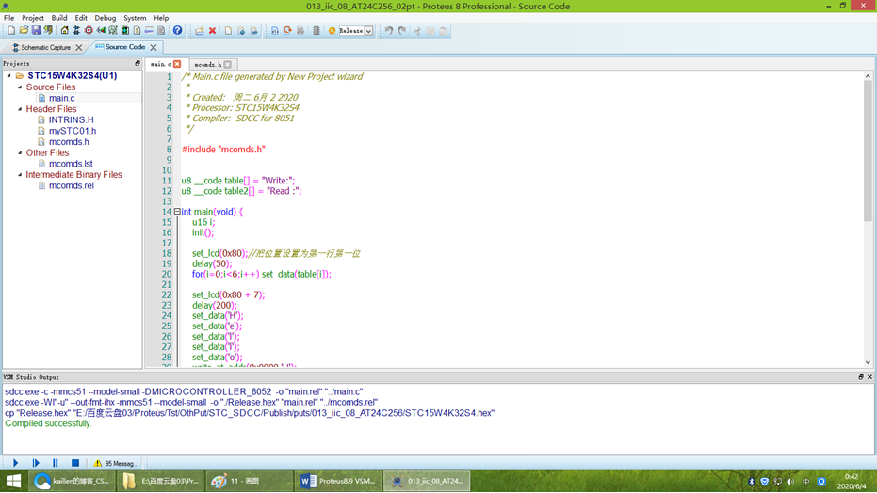Viewport: 877px width, 493px height.
Task: Open the Debug menu
Action: 106,18
